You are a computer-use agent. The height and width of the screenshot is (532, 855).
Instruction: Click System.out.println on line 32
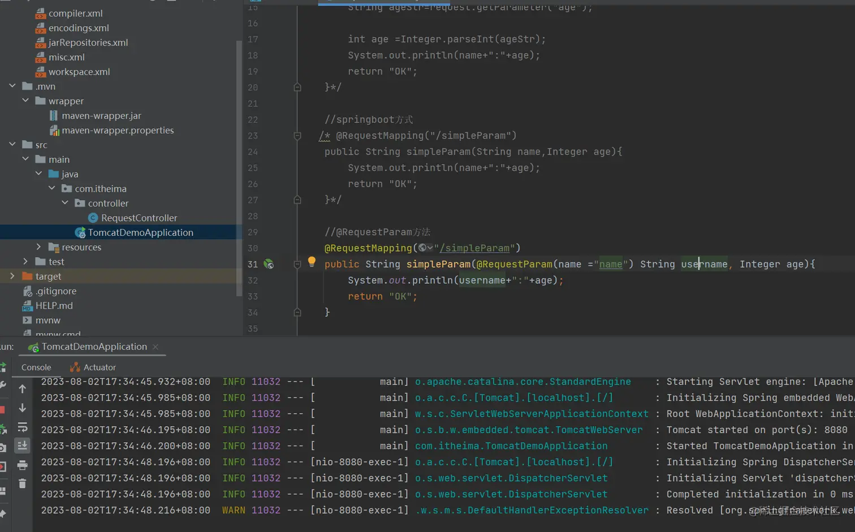(400, 280)
